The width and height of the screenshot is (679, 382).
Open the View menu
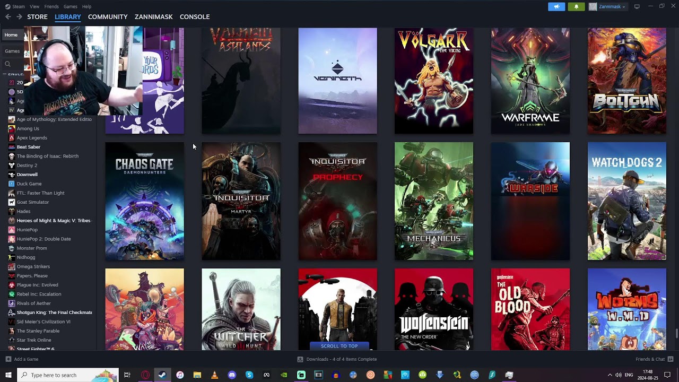pyautogui.click(x=34, y=6)
